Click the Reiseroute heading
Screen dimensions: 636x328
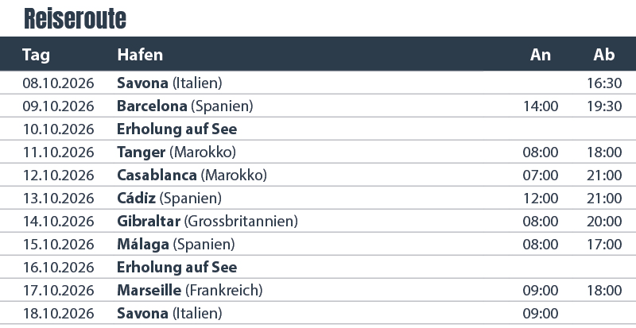pos(75,18)
